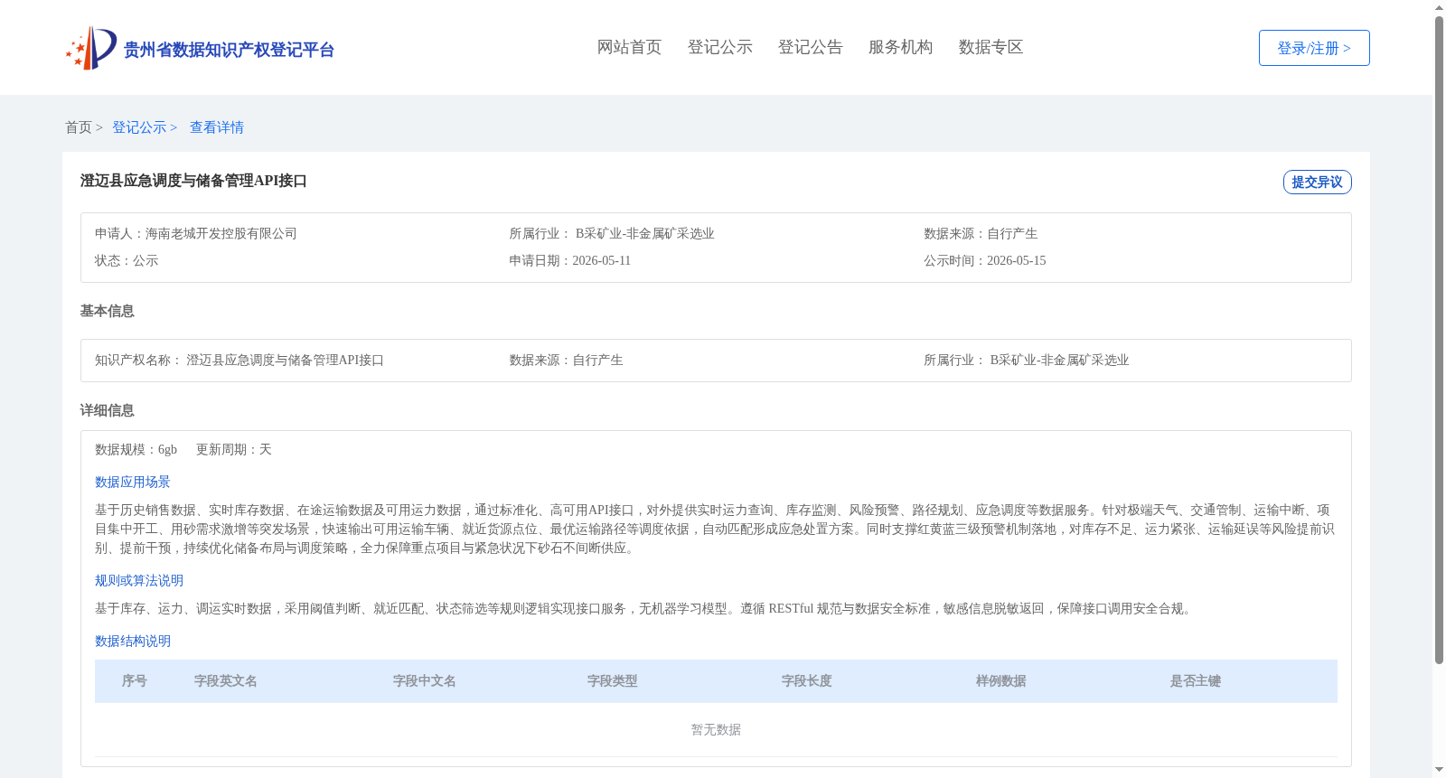Image resolution: width=1446 pixels, height=778 pixels.
Task: Click 字段中文名 column header
Action: coord(425,681)
